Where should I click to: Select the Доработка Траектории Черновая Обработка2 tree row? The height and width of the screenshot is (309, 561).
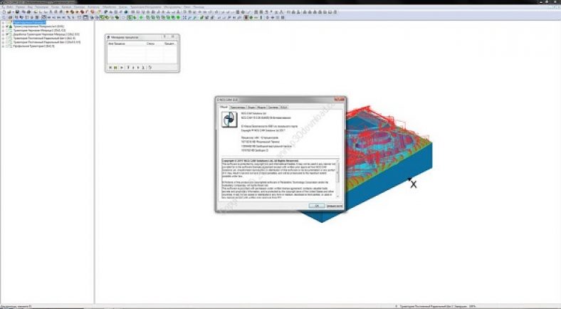pyautogui.click(x=46, y=34)
